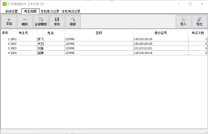Select the ID number cell 121121121121
The image size is (208, 134).
(x=160, y=48)
